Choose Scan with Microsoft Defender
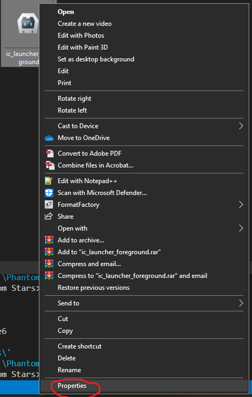The image size is (252, 397). tap(102, 193)
